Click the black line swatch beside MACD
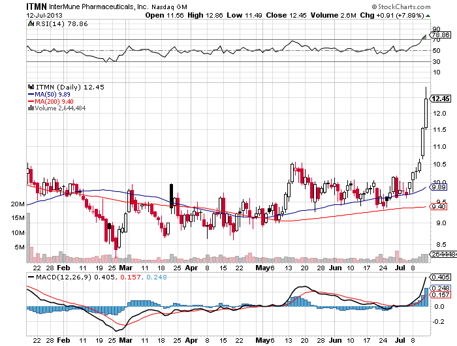 [31, 277]
